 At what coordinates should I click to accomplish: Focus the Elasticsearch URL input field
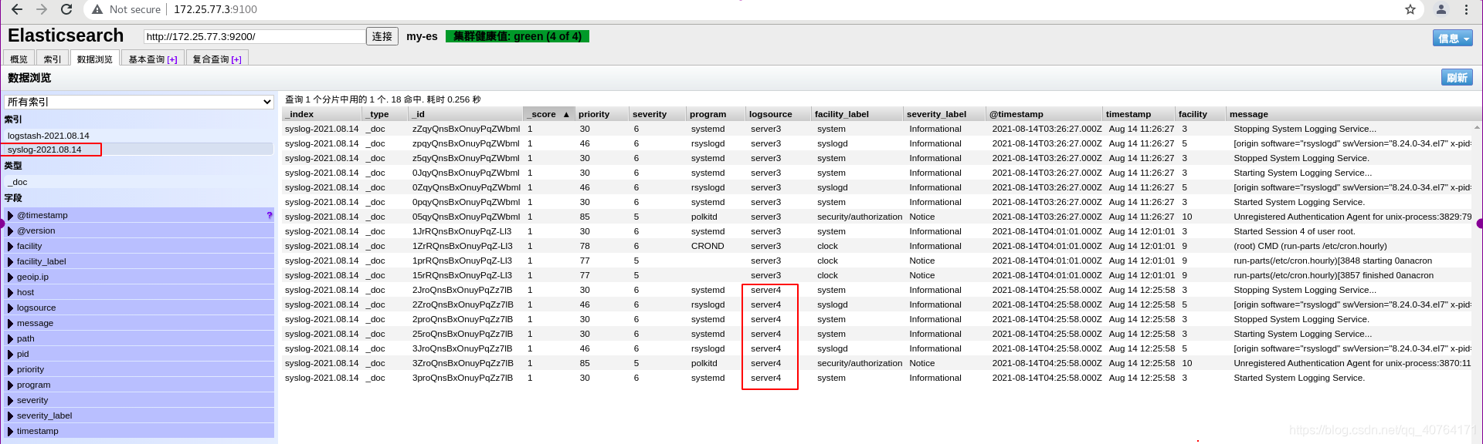point(255,36)
